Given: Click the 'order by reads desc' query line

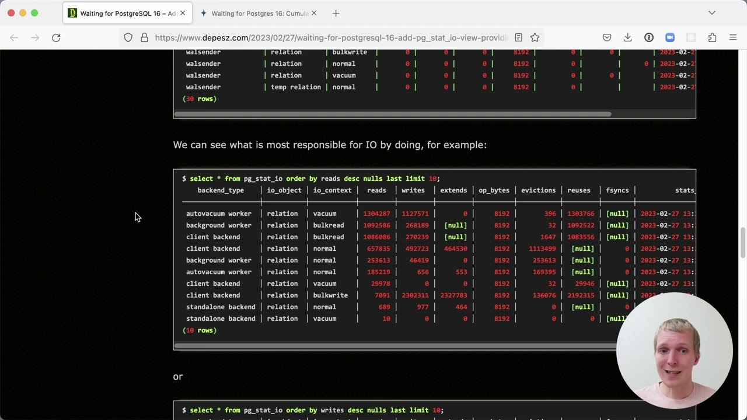Looking at the screenshot, I should point(311,178).
